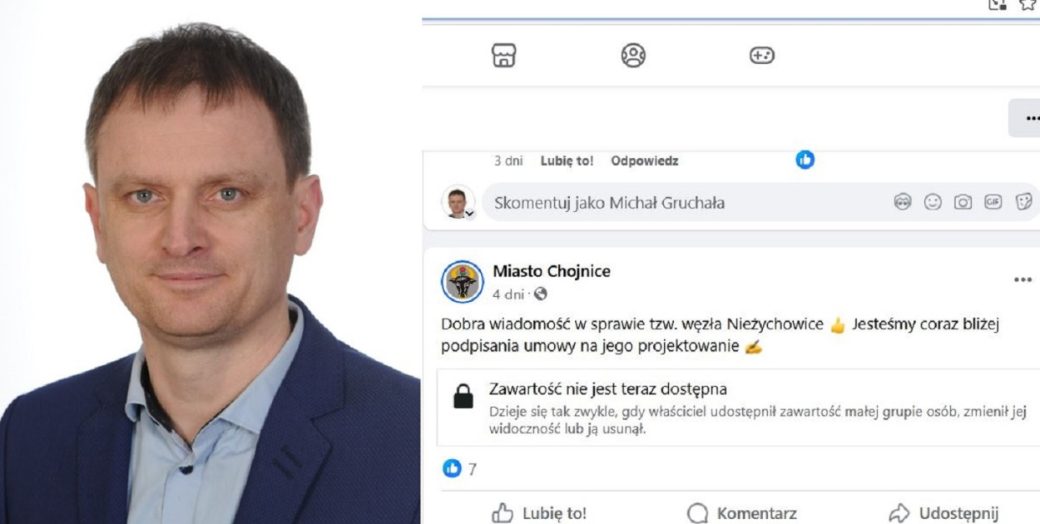Open the Miasto Chojnice page name link

coord(551,271)
